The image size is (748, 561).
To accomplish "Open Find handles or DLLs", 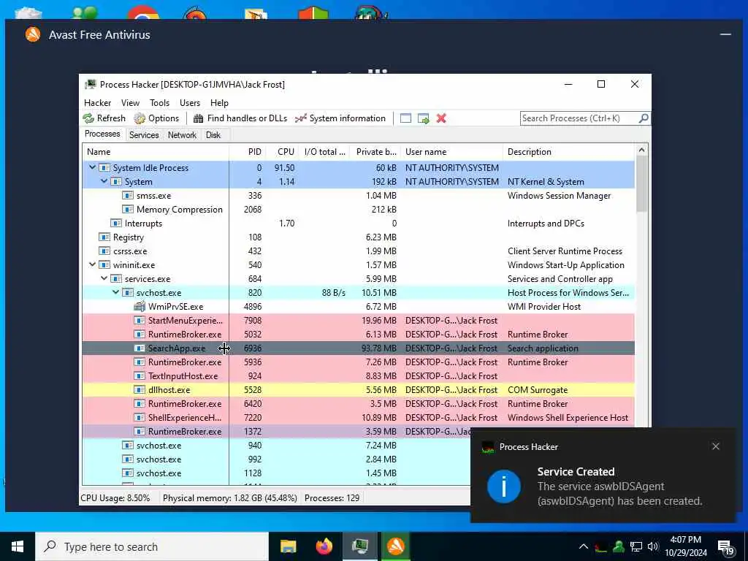I will click(x=240, y=118).
